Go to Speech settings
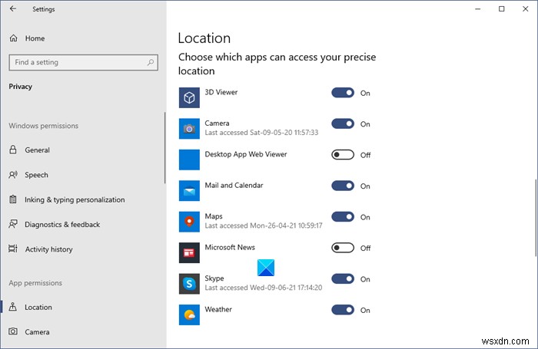The height and width of the screenshot is (349, 538). pos(82,175)
